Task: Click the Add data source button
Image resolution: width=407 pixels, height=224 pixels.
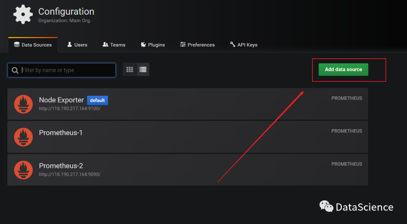Action: (343, 70)
